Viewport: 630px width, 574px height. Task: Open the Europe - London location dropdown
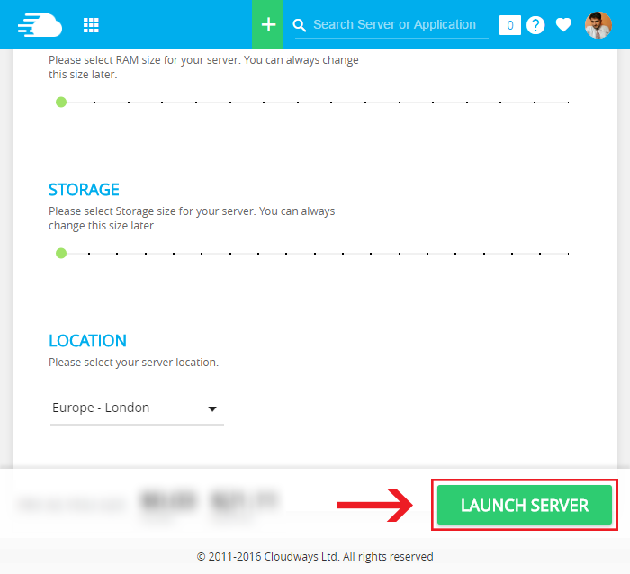(x=137, y=408)
